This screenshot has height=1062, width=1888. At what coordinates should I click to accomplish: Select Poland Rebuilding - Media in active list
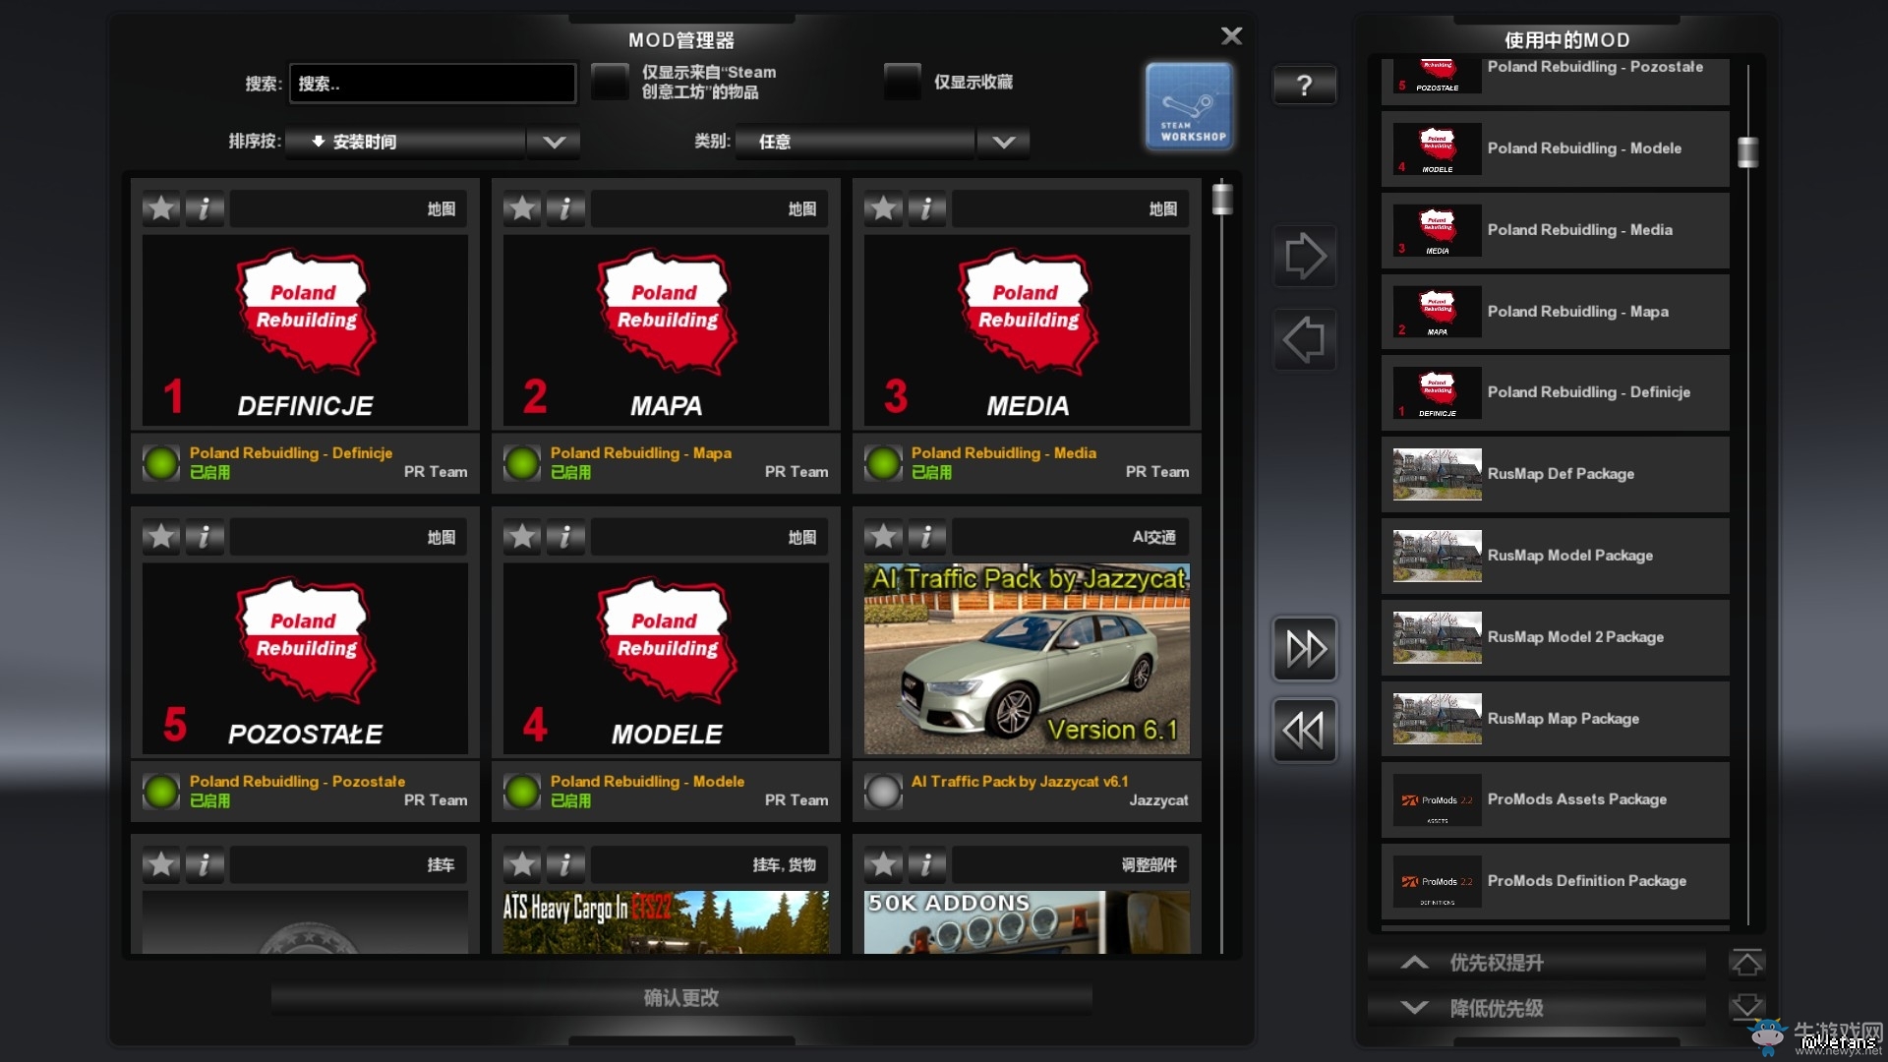pos(1555,230)
